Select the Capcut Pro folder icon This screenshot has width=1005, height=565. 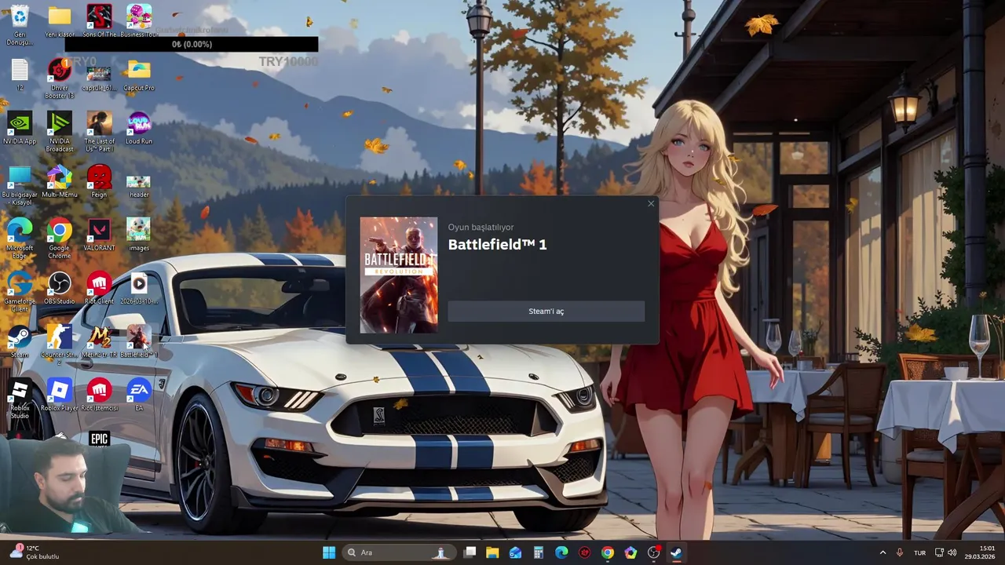(x=139, y=75)
